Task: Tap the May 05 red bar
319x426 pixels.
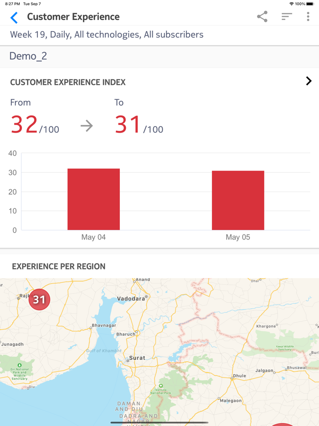Action: (x=238, y=200)
